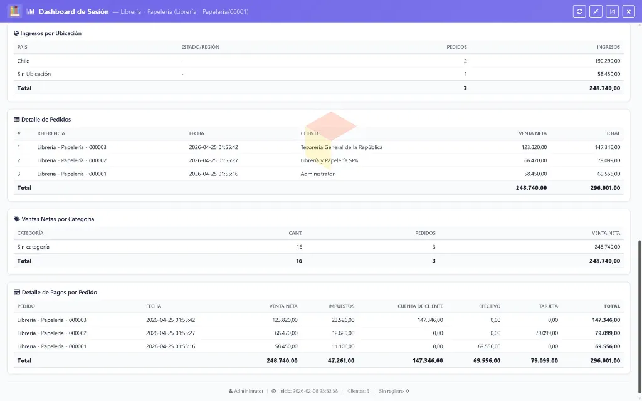Click Sin Ubicación income 58.450,00
The height and width of the screenshot is (401, 642).
(x=608, y=74)
